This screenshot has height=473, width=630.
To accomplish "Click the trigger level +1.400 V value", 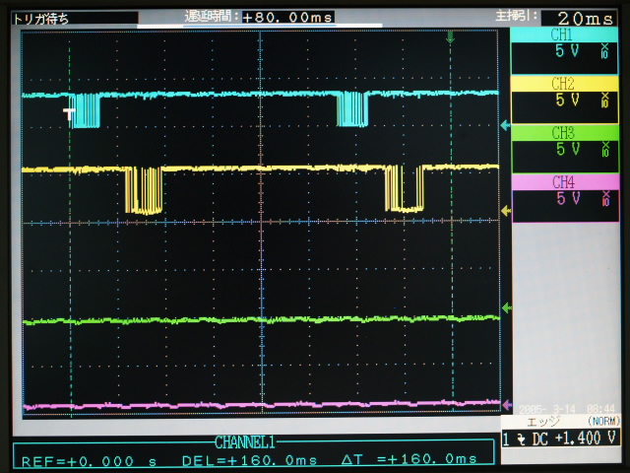I will 589,439.
